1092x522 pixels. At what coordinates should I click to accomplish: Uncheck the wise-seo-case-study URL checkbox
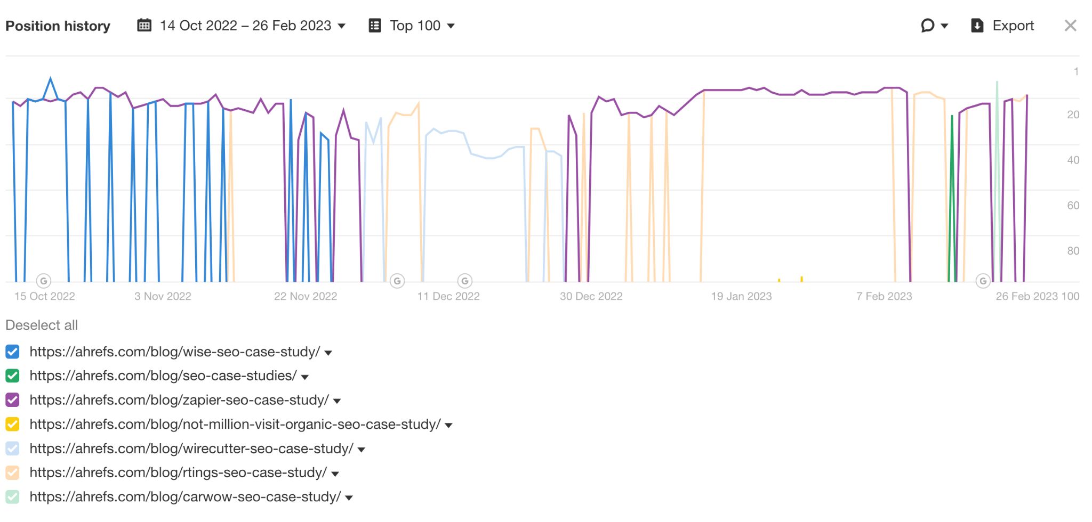[13, 351]
